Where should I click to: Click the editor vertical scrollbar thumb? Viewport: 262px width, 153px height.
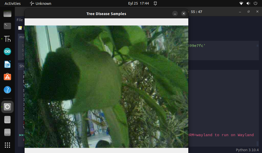point(257,46)
